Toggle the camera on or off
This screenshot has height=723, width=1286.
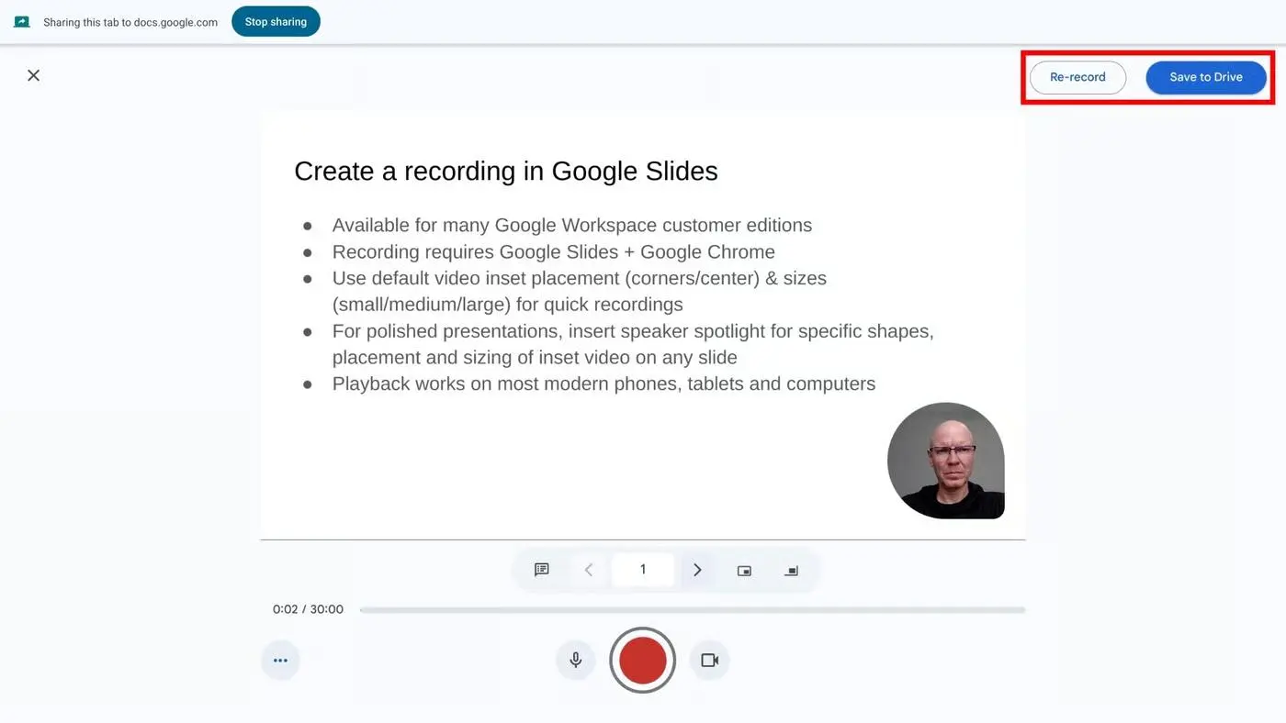(709, 660)
